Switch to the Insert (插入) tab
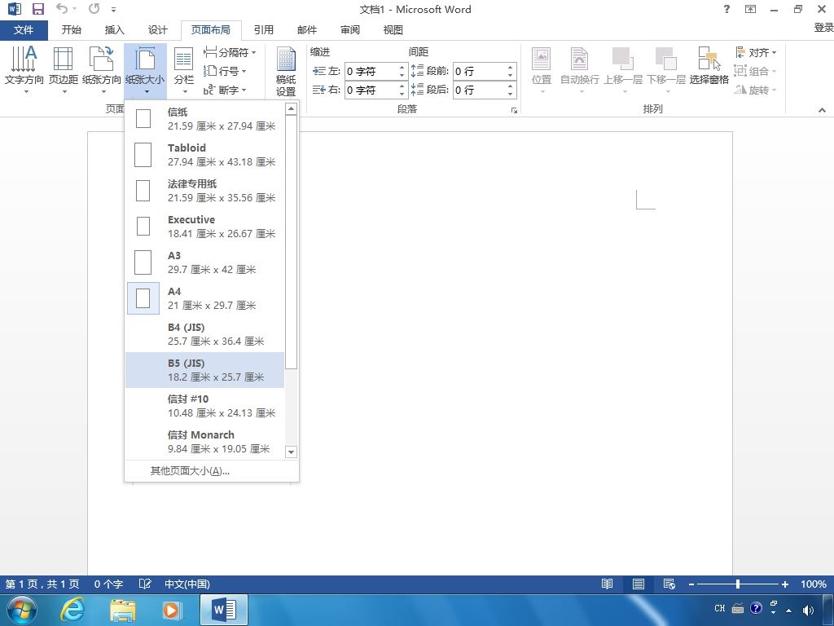 [x=114, y=30]
